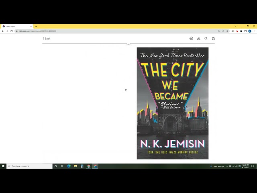This screenshot has width=257, height=193.
Task: Click the Type here to search box
Action: coord(29,166)
